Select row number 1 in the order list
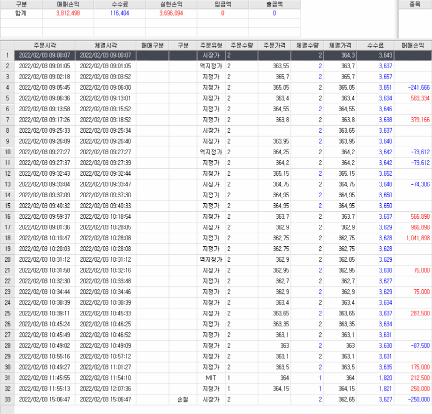 7,55
